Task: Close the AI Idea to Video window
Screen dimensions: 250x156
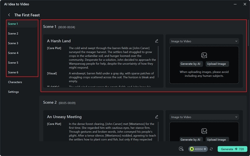Action: (245, 4)
